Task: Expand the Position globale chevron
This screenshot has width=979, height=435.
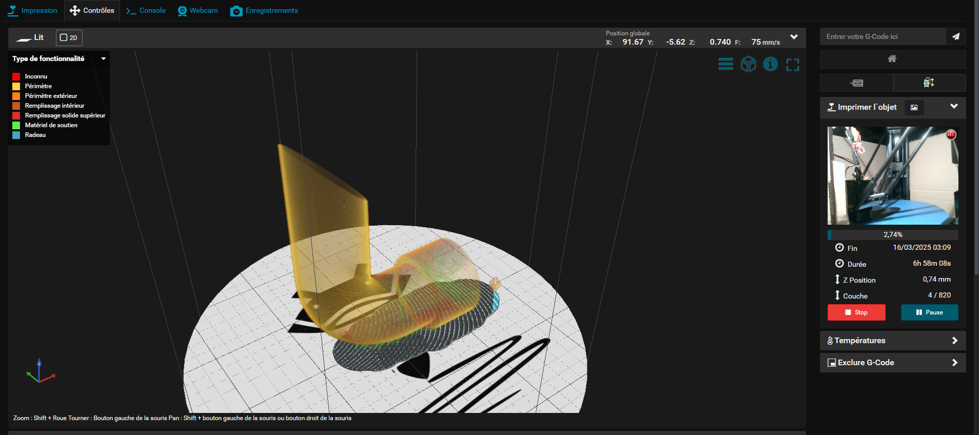Action: coord(794,37)
